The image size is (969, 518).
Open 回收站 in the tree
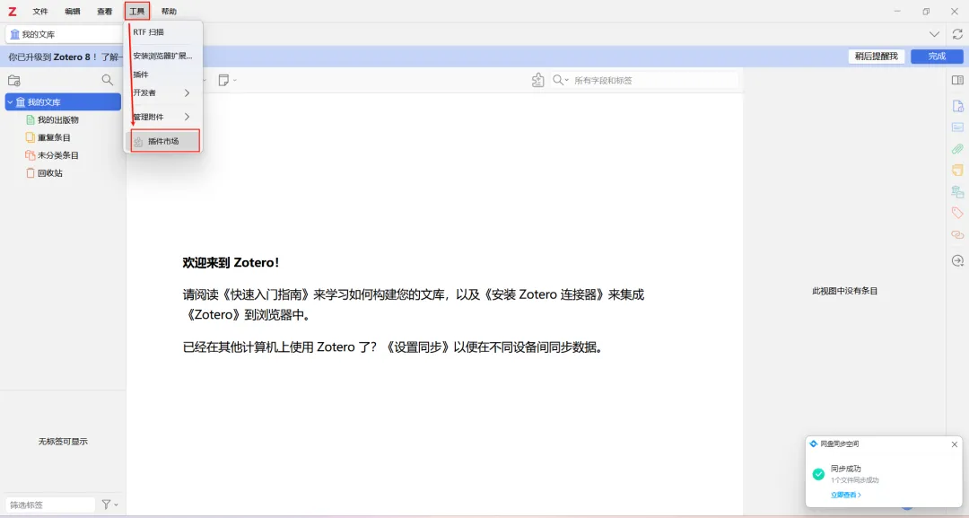50,173
